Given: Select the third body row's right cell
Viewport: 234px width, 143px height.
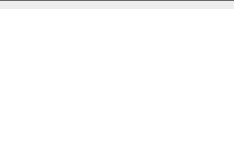Looking at the screenshot, I should point(158,102).
